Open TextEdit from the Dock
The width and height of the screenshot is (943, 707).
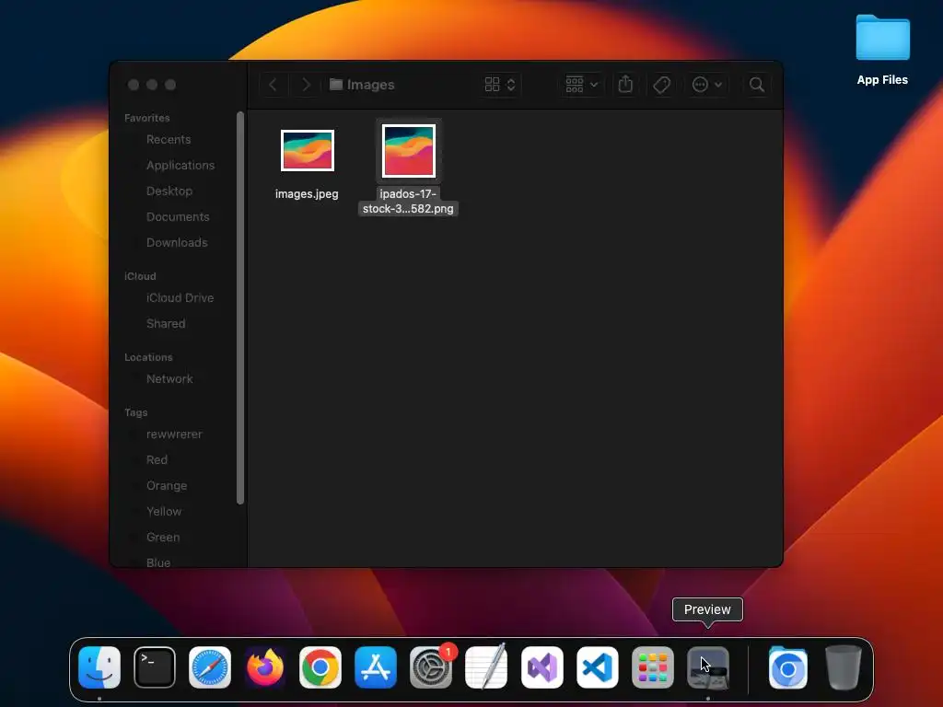(486, 667)
